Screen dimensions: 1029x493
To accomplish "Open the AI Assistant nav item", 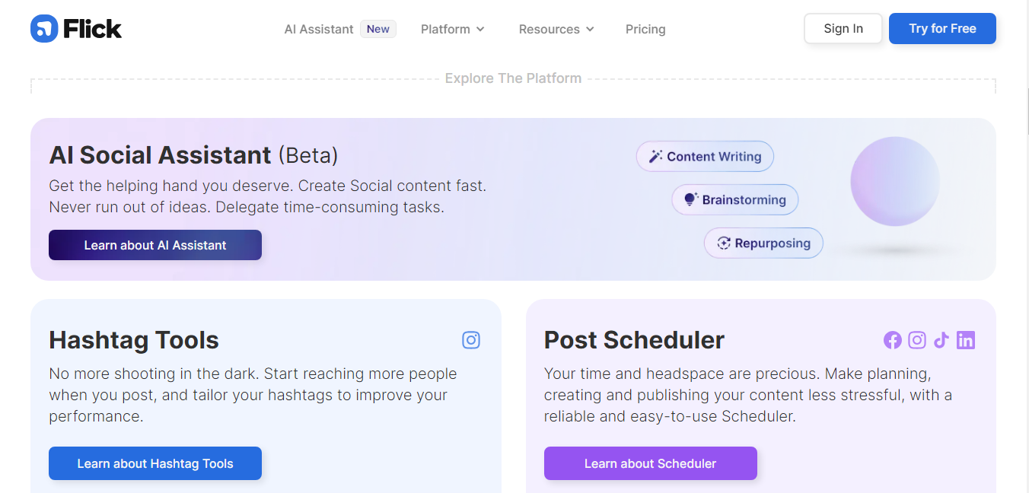I will [319, 29].
